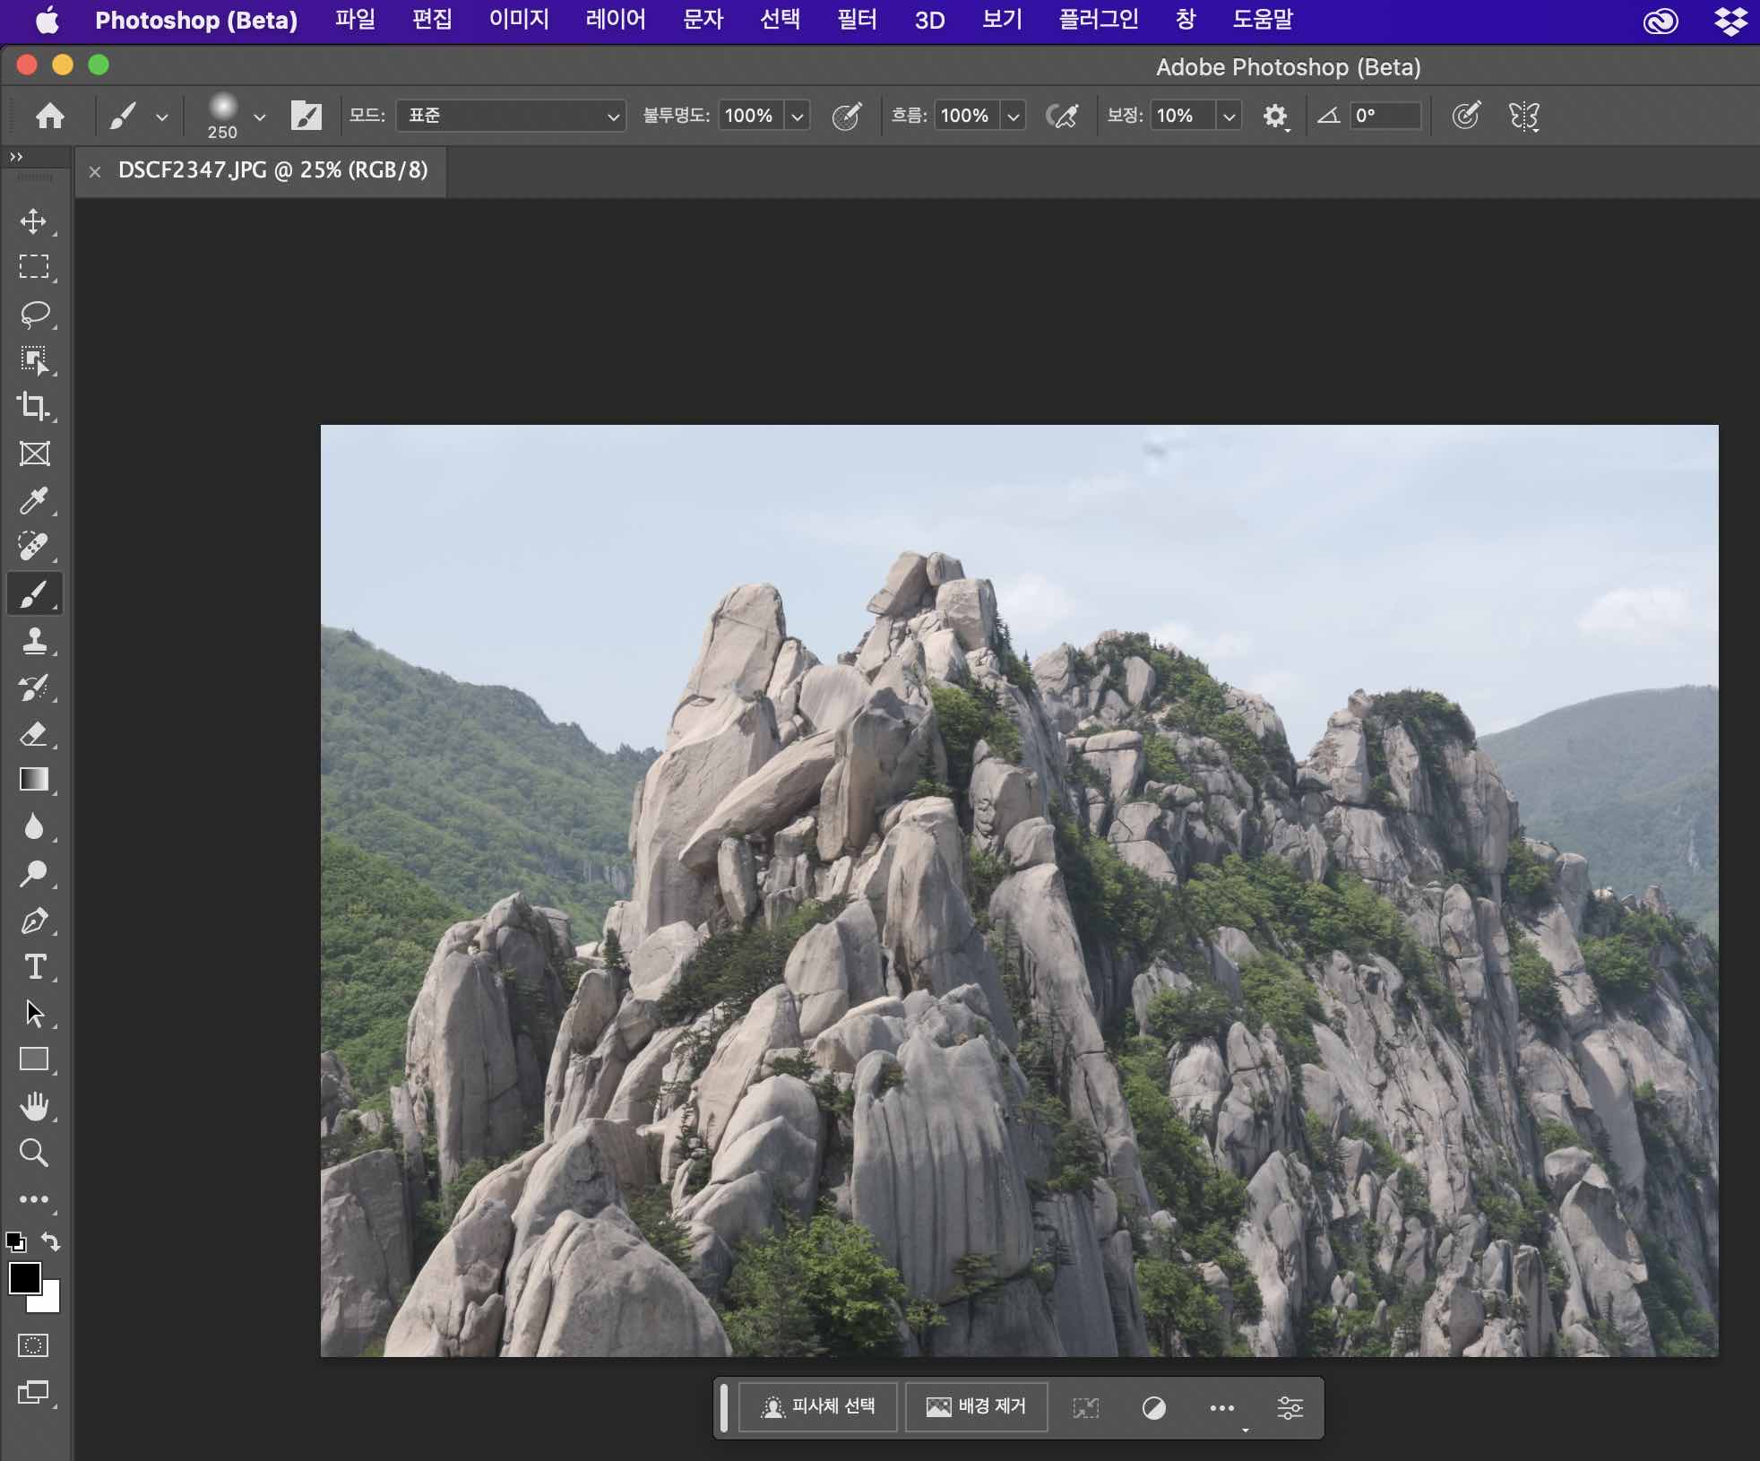Toggle pressure control for opacity

tap(847, 116)
